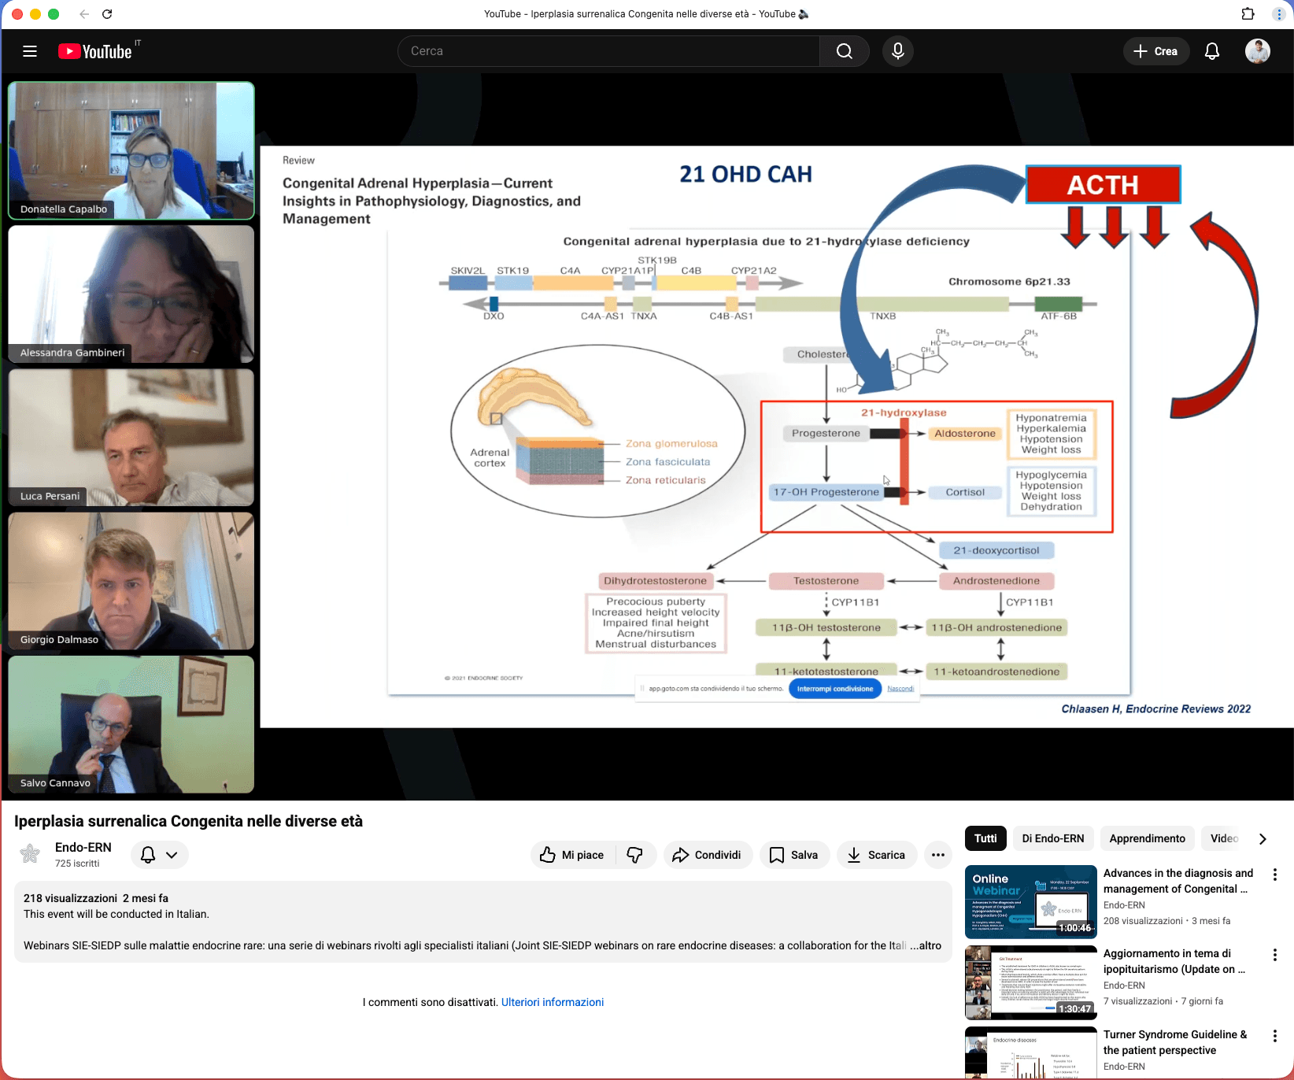Open the user account avatar menu

[1257, 51]
